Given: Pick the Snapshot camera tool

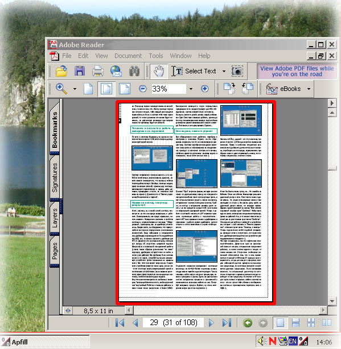Looking at the screenshot, I should [237, 71].
